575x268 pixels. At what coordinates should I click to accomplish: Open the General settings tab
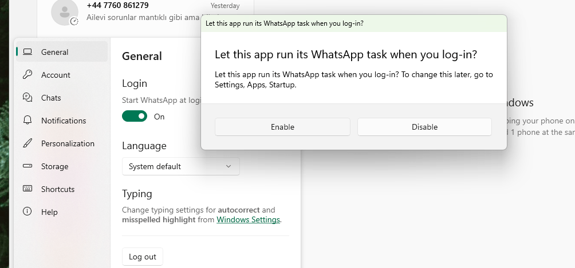(62, 51)
